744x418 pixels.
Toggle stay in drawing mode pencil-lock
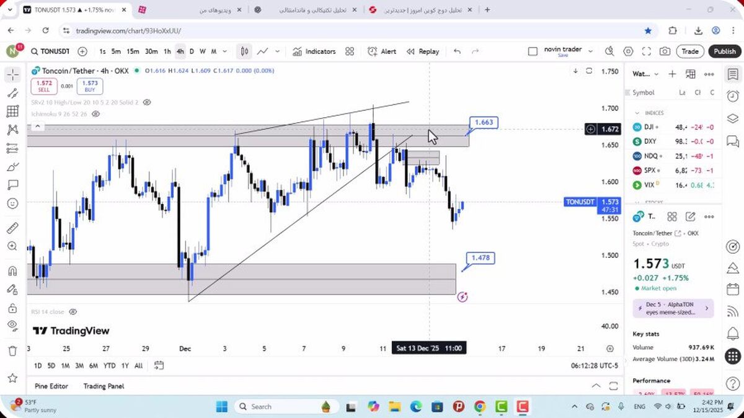point(12,289)
